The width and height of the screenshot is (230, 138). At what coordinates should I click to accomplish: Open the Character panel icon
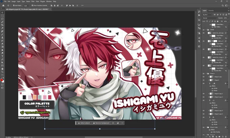click(199, 38)
